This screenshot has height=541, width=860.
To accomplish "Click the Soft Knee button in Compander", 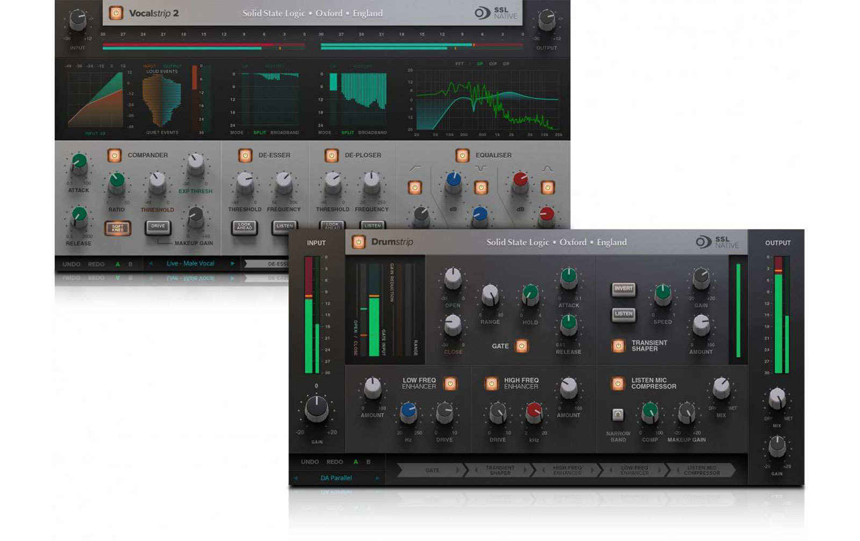I will coord(118,228).
